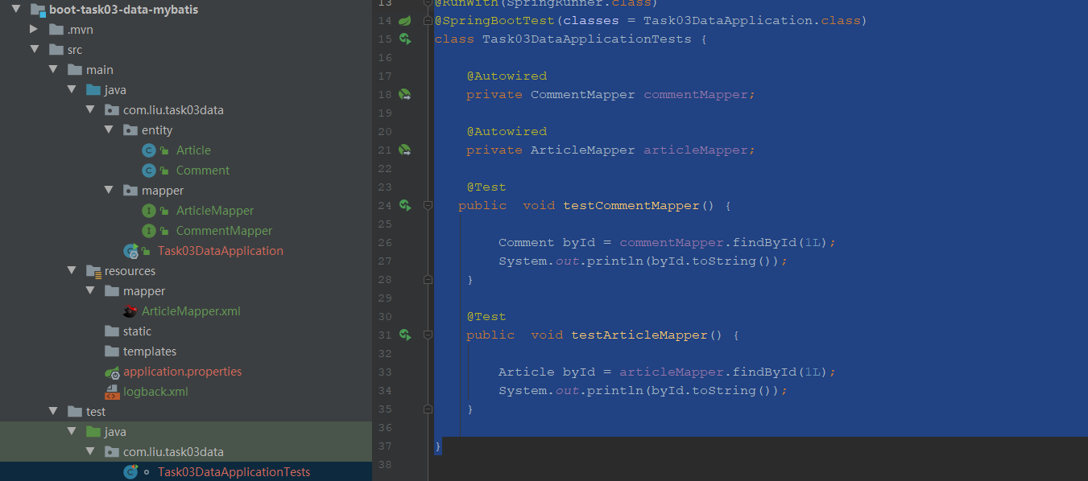This screenshot has height=481, width=1088.
Task: Click the static folder icon
Action: pyautogui.click(x=112, y=331)
